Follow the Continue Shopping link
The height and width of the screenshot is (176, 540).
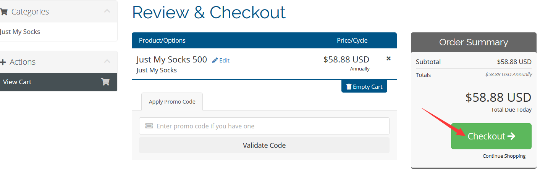(504, 156)
